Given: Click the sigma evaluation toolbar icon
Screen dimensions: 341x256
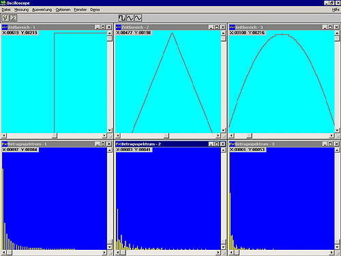Looking at the screenshot, I should tap(13, 18).
